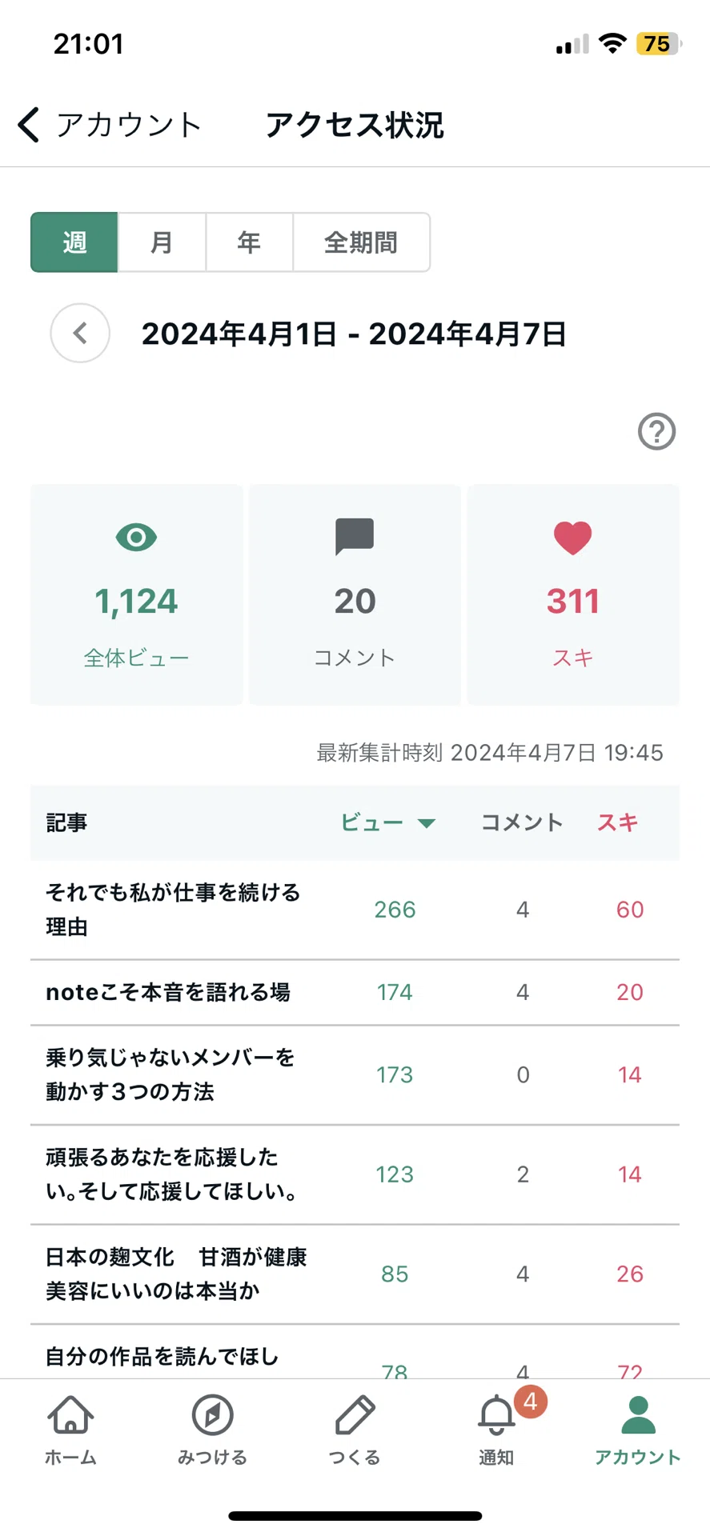
Task: Tap the コメント speech bubble card
Action: [355, 594]
